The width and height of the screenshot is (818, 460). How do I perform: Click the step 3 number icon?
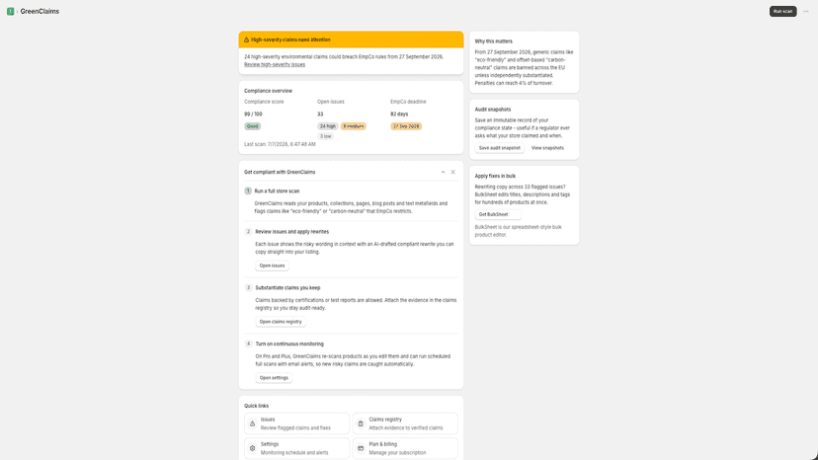coord(248,288)
